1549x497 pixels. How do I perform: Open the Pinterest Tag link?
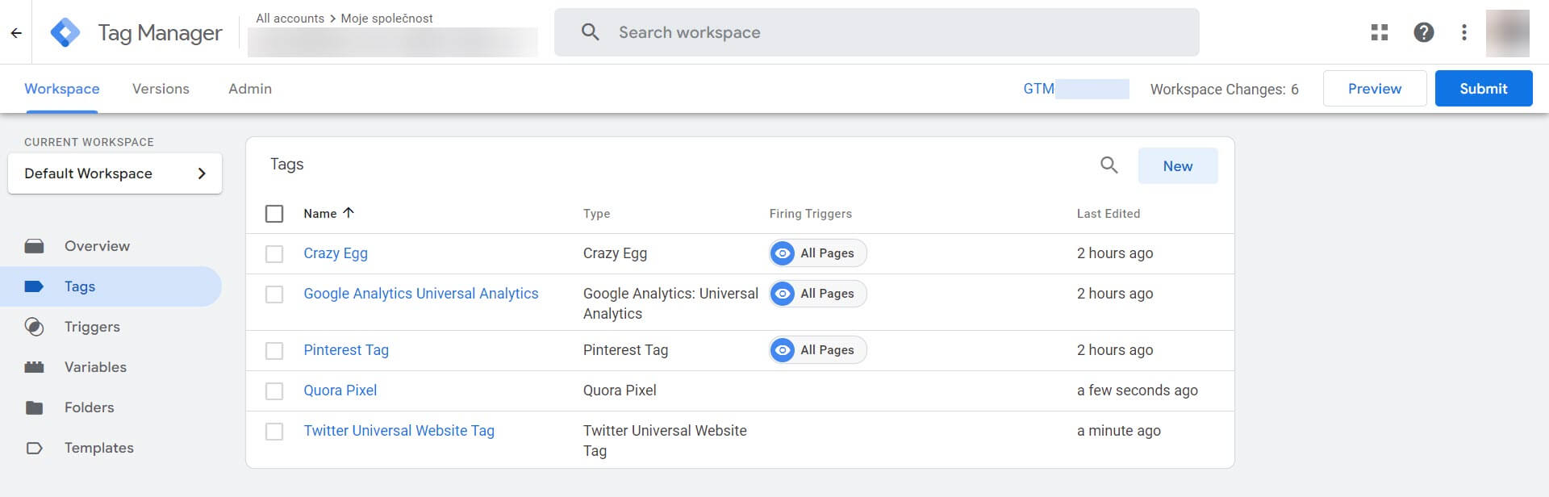pyautogui.click(x=346, y=350)
